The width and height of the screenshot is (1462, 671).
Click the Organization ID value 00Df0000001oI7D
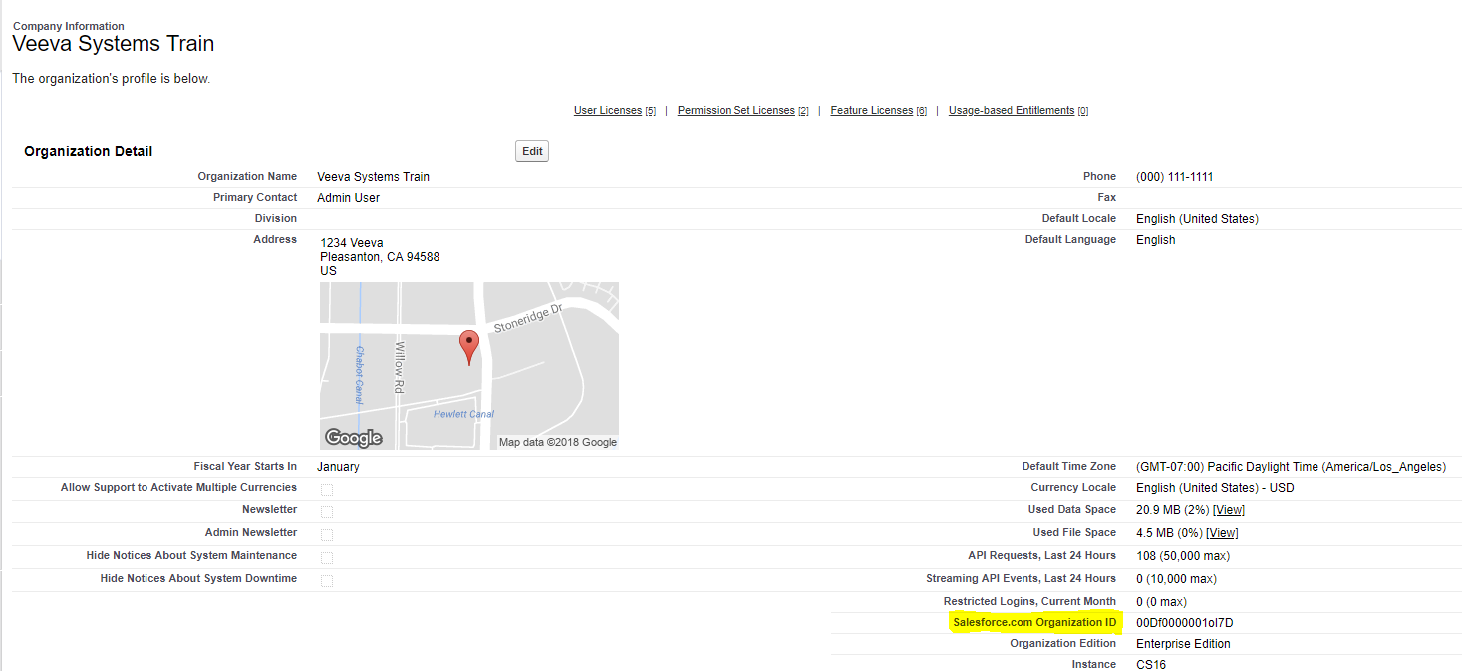1184,623
